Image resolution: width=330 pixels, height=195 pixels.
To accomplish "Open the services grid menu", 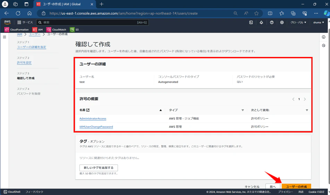I will coord(25,22).
